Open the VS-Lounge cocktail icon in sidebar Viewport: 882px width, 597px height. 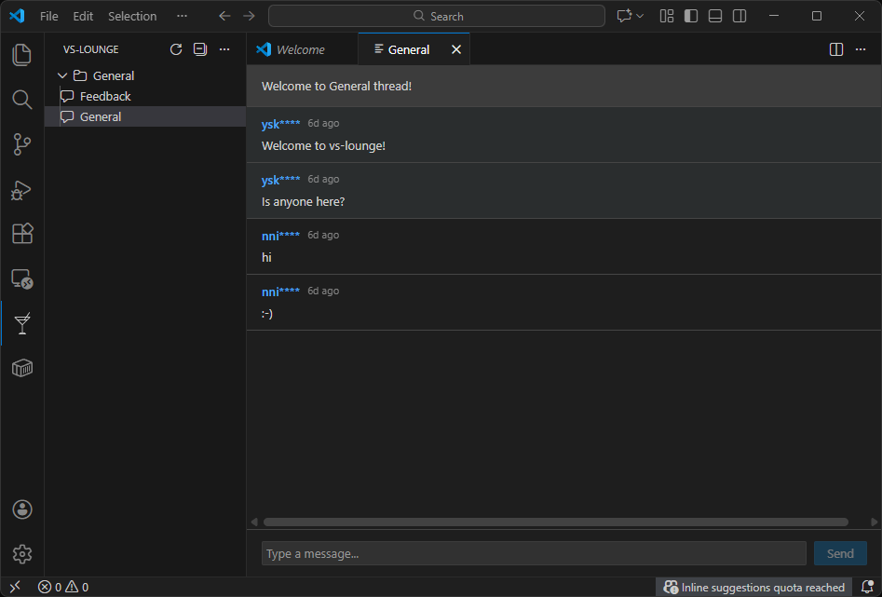(x=21, y=323)
